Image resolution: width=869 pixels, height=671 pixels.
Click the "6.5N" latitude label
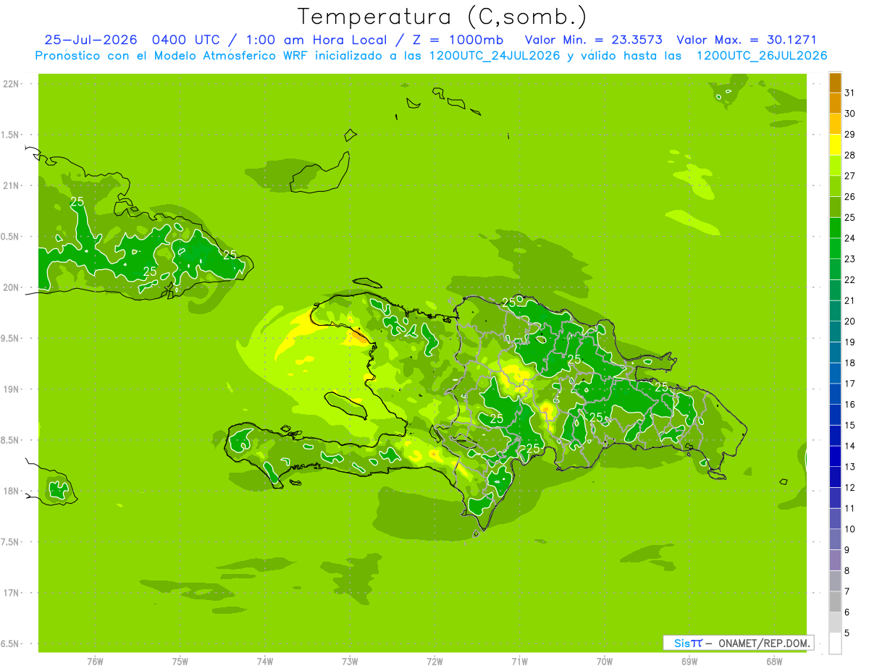[x=11, y=644]
